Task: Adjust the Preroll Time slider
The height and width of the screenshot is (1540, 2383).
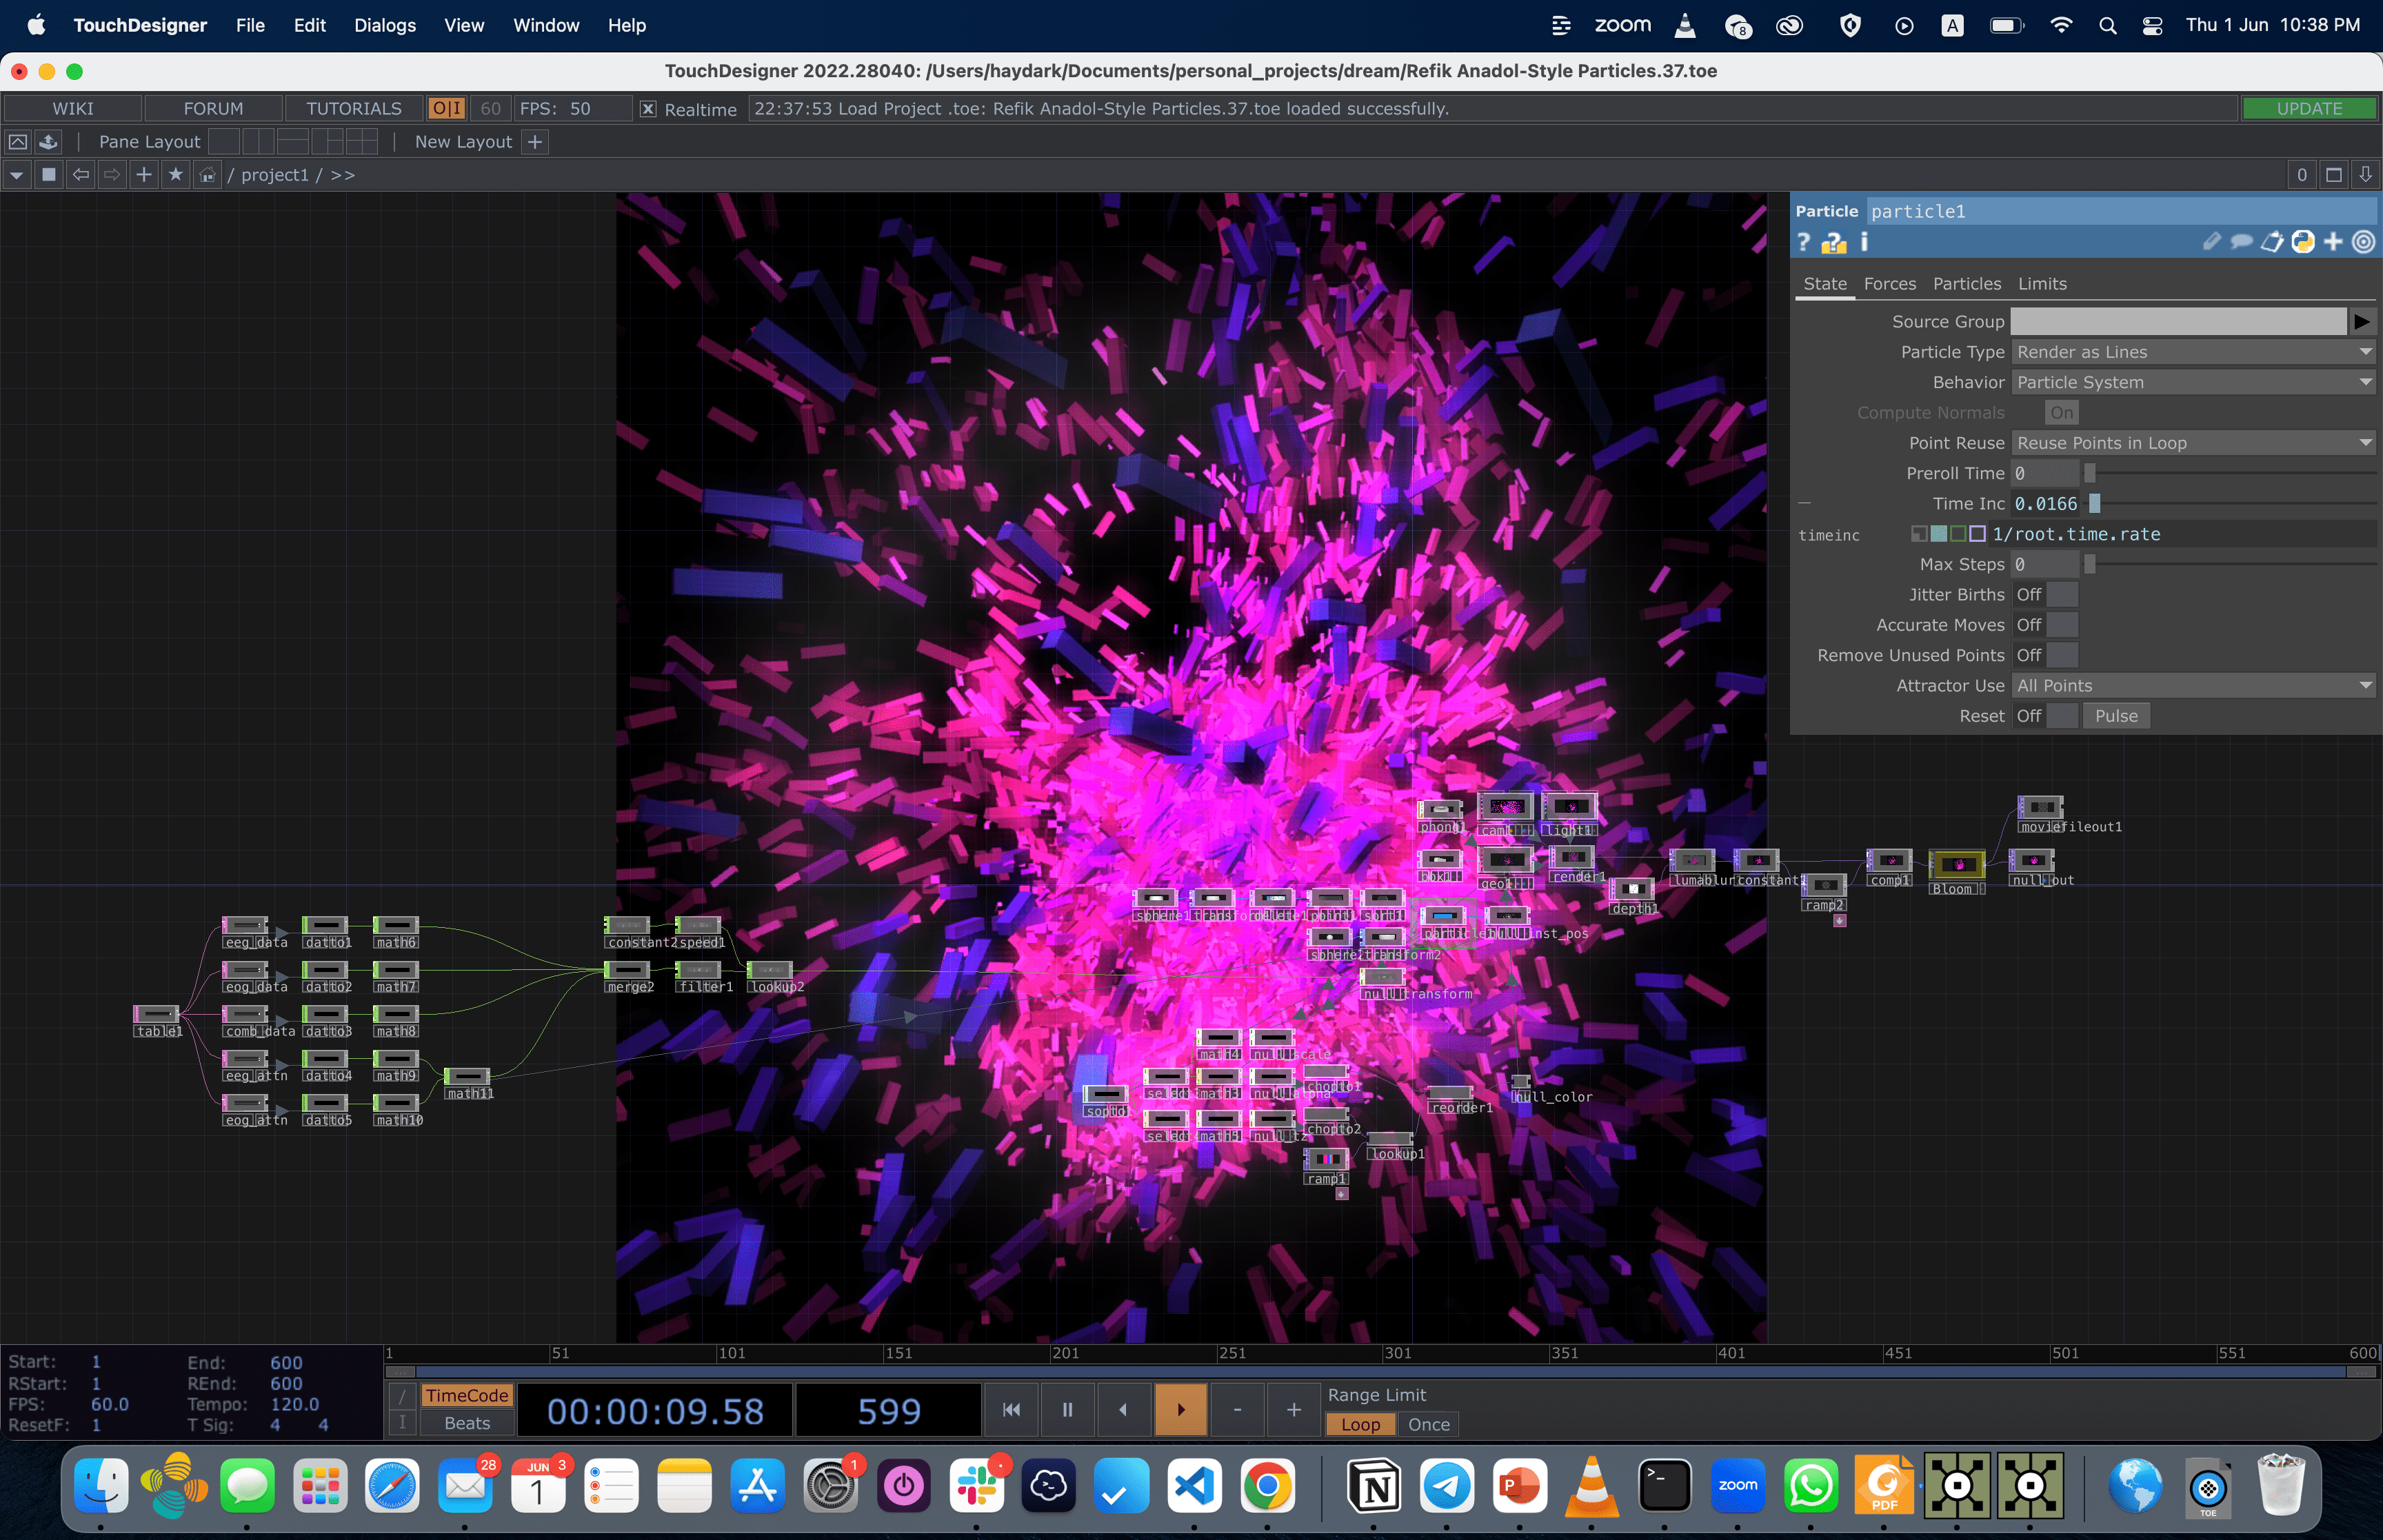Action: 2089,474
